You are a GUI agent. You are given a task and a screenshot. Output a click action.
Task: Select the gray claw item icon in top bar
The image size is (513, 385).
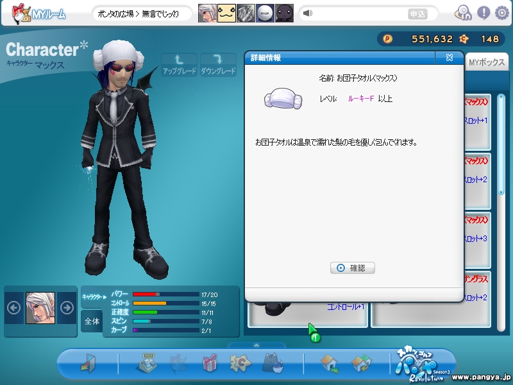point(246,13)
